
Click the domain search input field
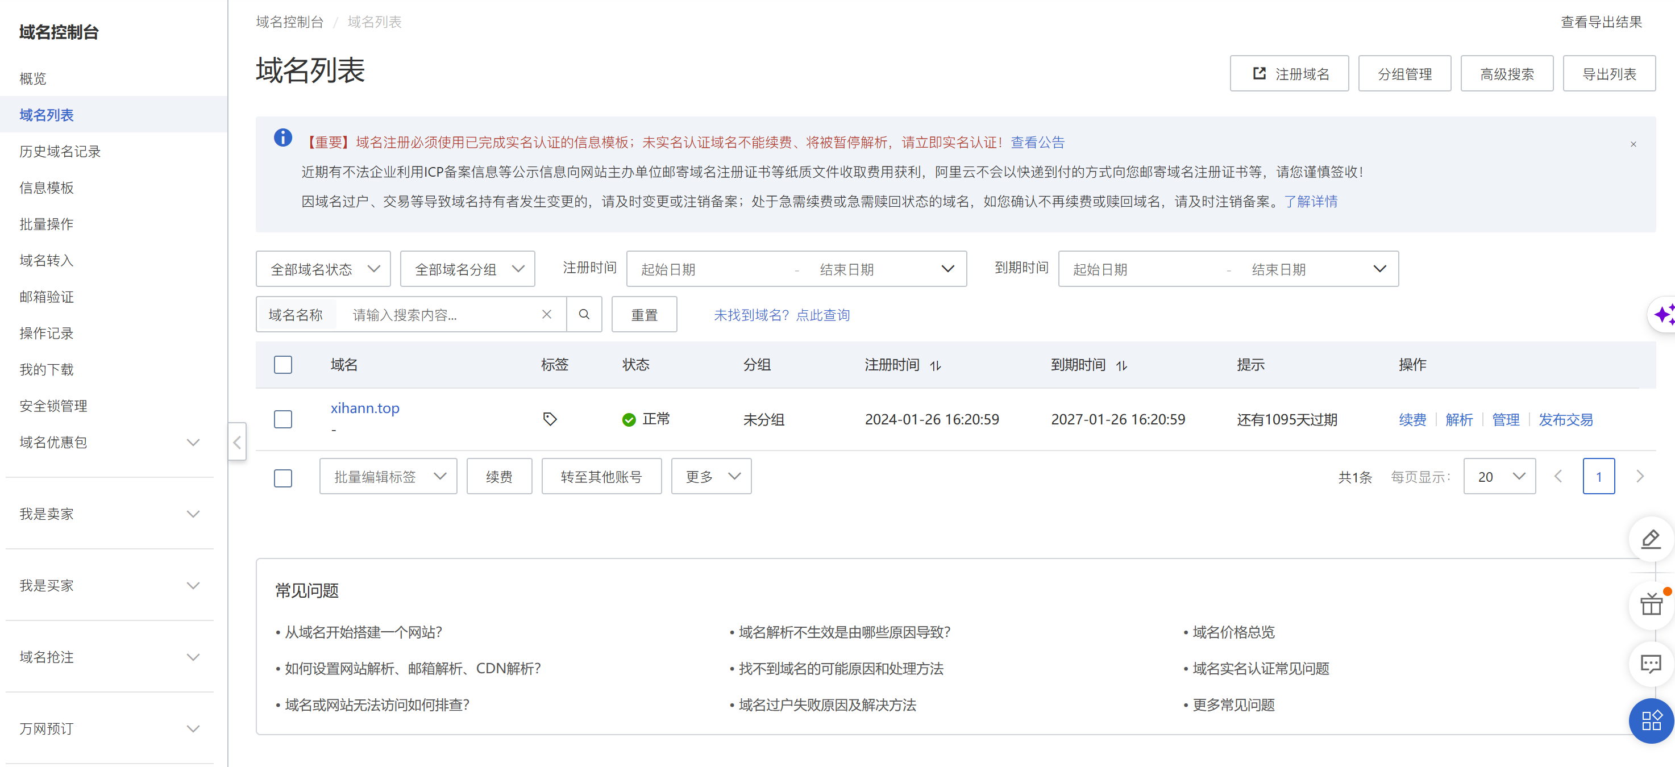pos(442,315)
